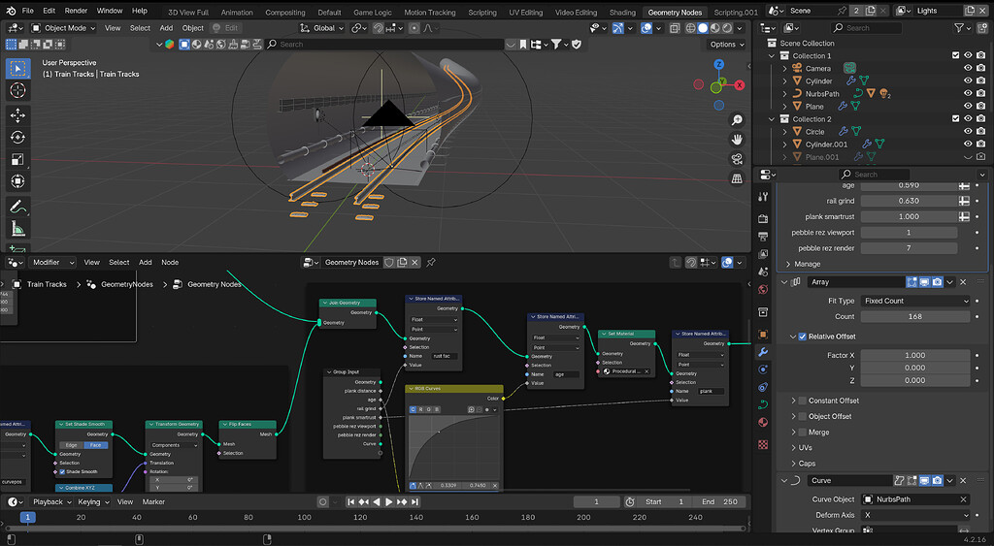Select the Move tool
Screen dimensions: 994x546
[x=17, y=114]
